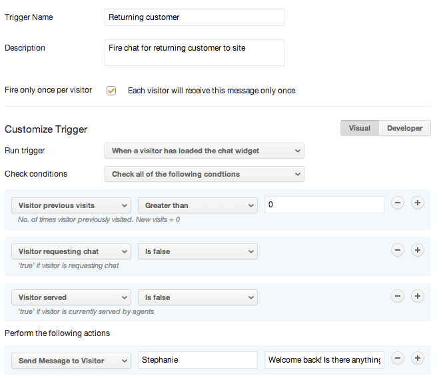The image size is (437, 382).
Task: Open the Visitor served condition dropdown
Action: click(71, 297)
